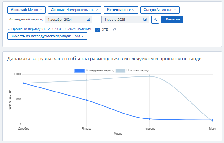The width and height of the screenshot is (224, 143).
Task: Collapse the Прошлый период link
Action: [x=50, y=29]
